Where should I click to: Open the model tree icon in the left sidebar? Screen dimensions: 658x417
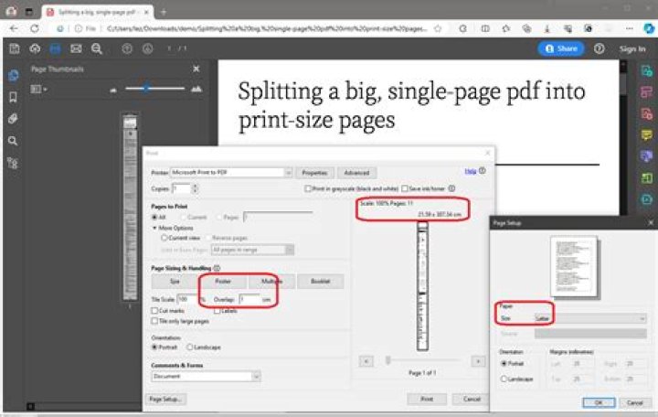pyautogui.click(x=13, y=163)
